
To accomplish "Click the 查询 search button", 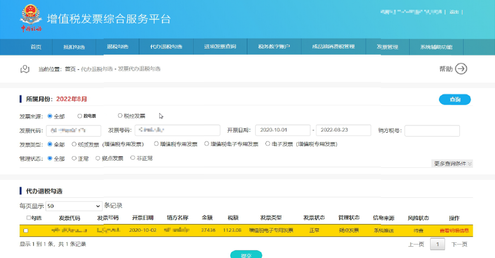I will coord(455,100).
